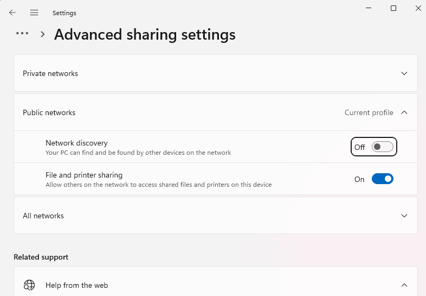Click the Public networks header label
This screenshot has width=426, height=296.
[x=49, y=113]
